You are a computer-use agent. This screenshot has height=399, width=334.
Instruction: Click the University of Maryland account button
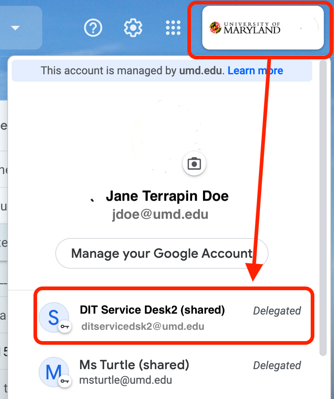[x=263, y=27]
